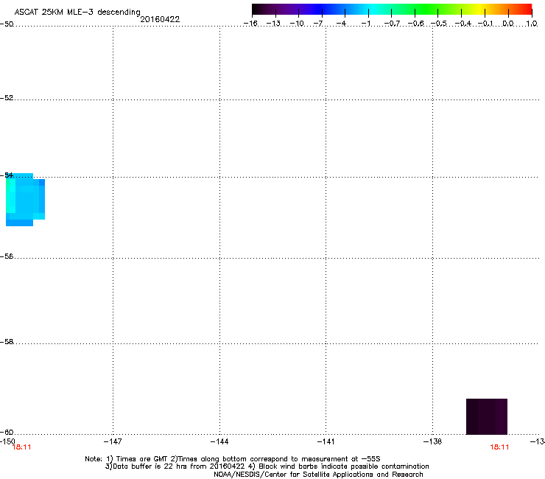The image size is (545, 479).
Task: Select the 1.0 color scale label
Action: (x=532, y=24)
